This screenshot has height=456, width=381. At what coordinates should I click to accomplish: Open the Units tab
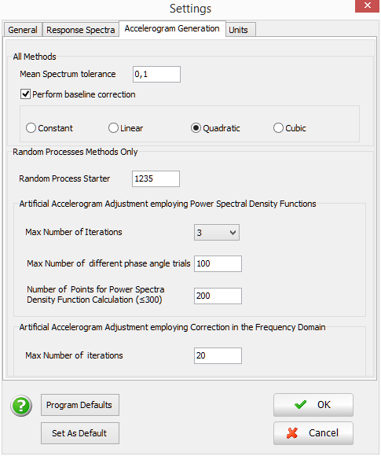pos(240,30)
